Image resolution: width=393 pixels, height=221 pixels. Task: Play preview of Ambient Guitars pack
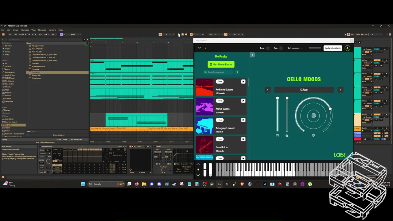point(243,82)
